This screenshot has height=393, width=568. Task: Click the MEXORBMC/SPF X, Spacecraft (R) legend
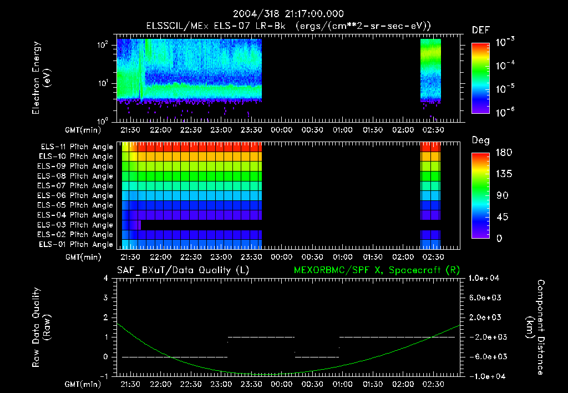(377, 270)
